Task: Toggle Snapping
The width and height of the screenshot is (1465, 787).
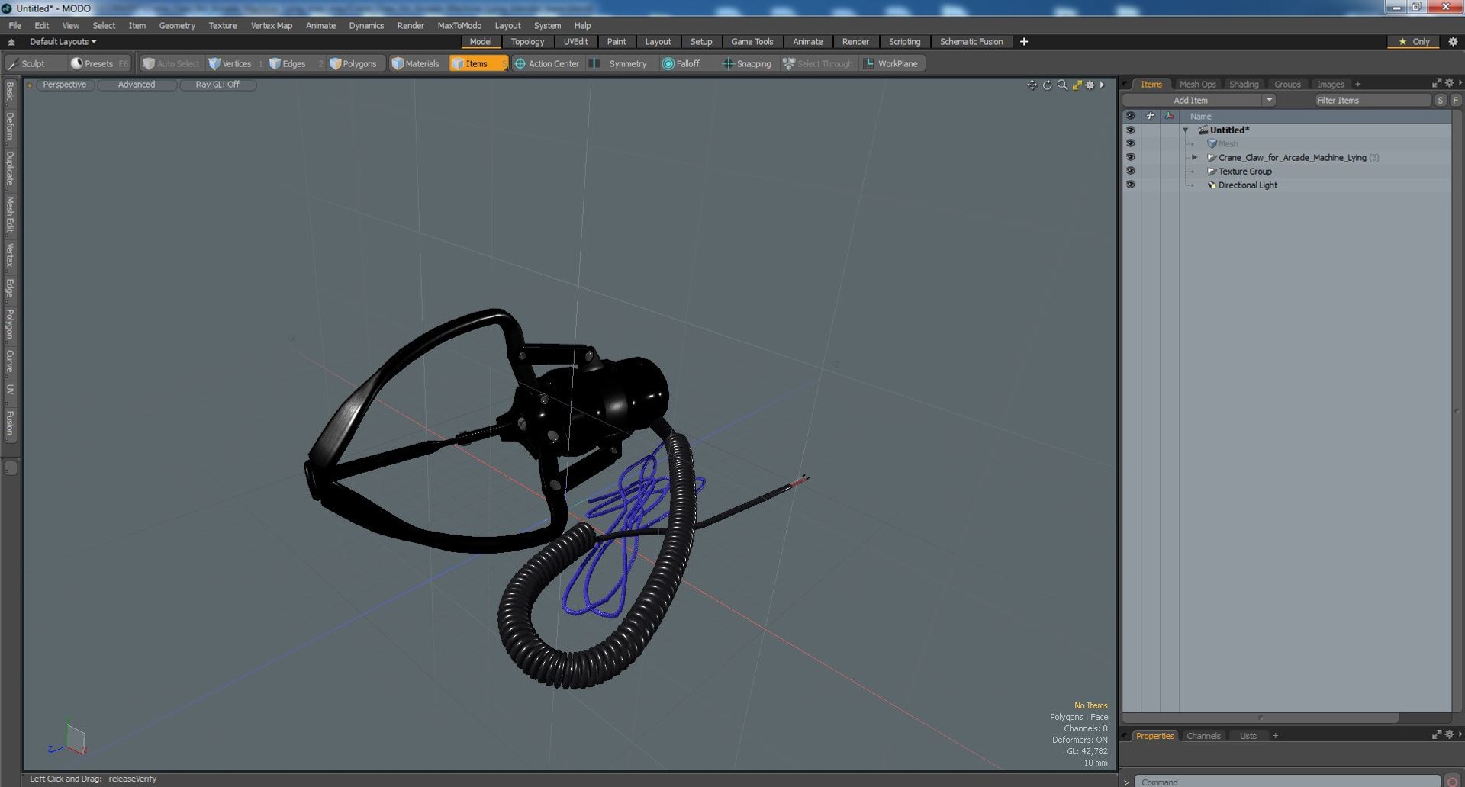Action: pyautogui.click(x=746, y=63)
